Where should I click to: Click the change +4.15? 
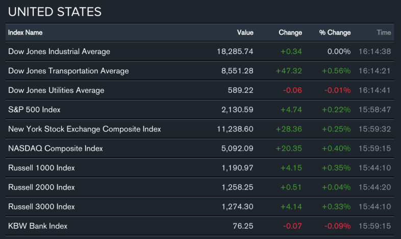[291, 168]
